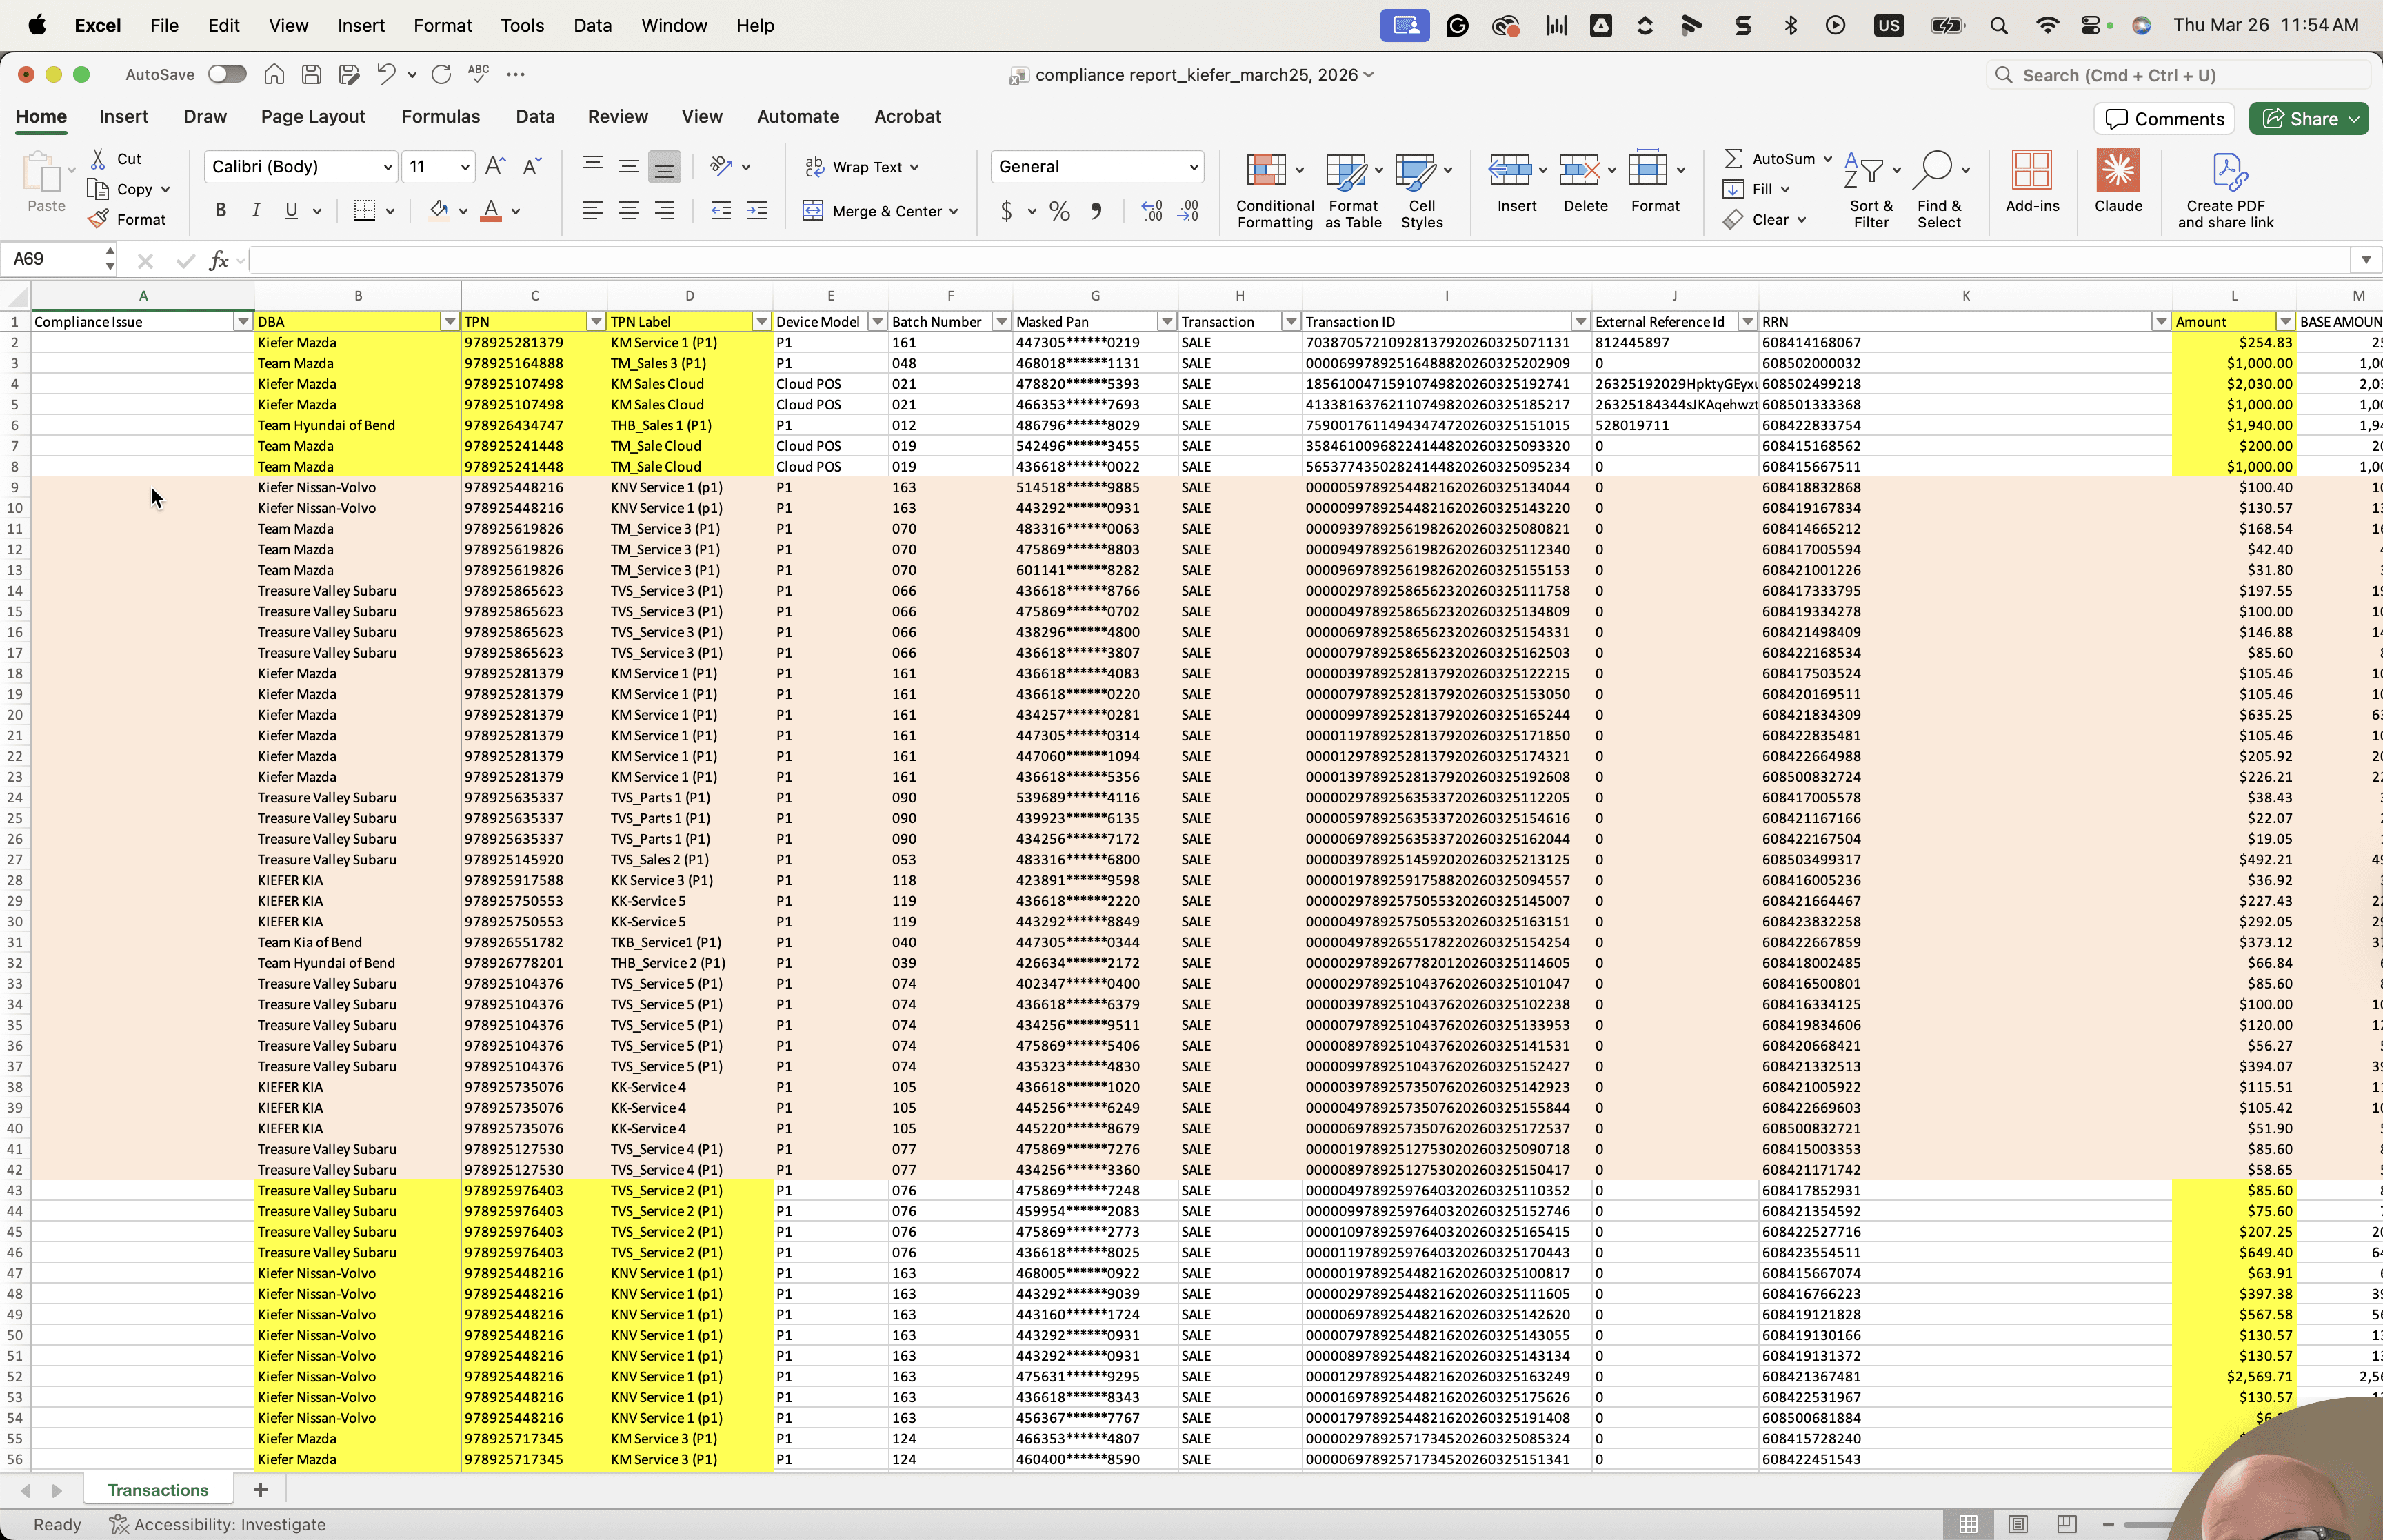The height and width of the screenshot is (1540, 2383).
Task: Click the Comments button
Action: [x=2165, y=118]
